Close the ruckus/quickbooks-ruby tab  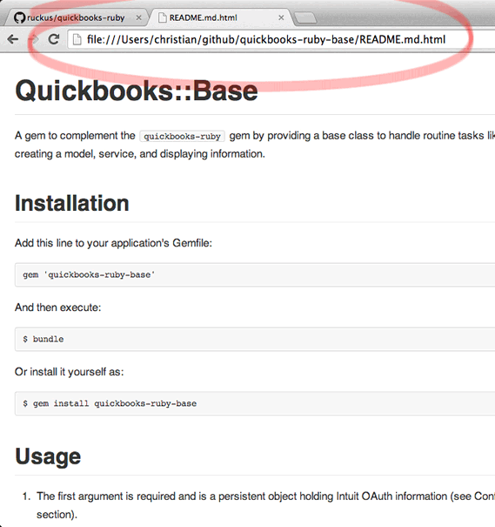(x=138, y=17)
